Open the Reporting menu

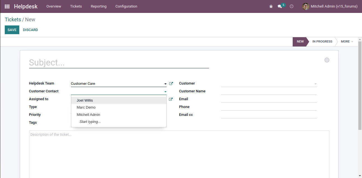click(x=99, y=6)
